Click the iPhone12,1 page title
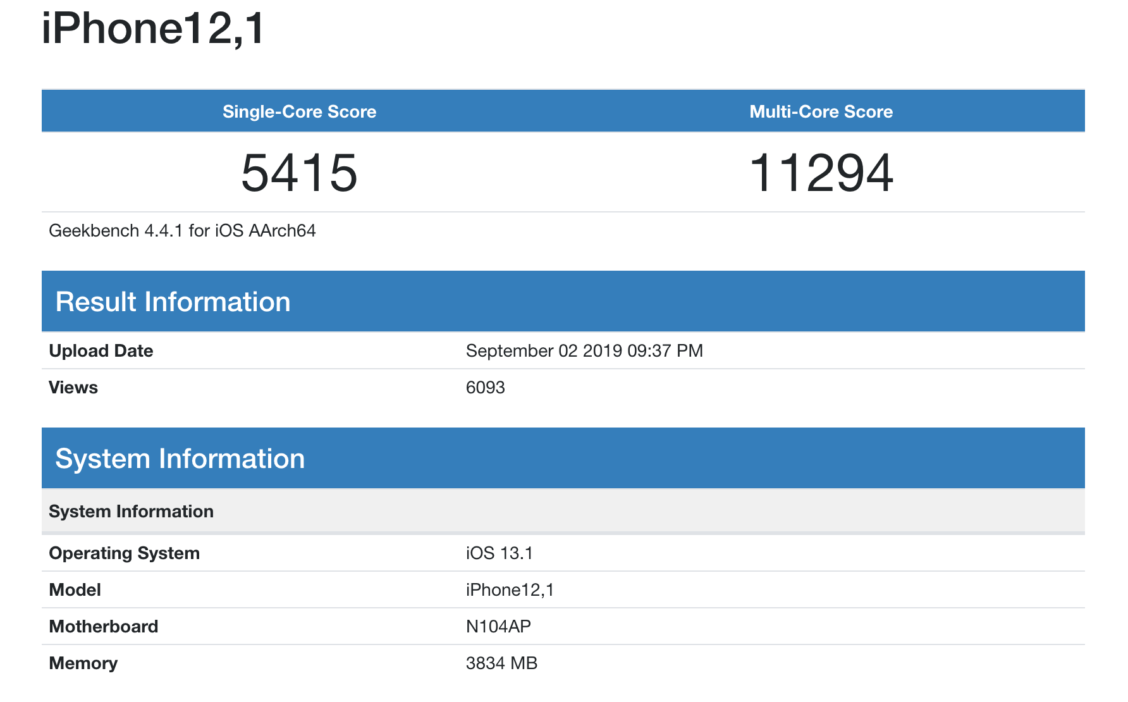The image size is (1128, 702). (153, 29)
